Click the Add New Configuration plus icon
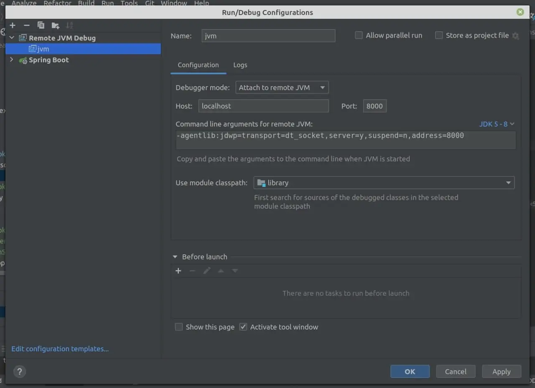 [13, 25]
